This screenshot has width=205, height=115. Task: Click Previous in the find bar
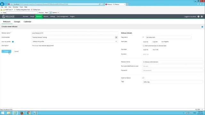coord(41,13)
